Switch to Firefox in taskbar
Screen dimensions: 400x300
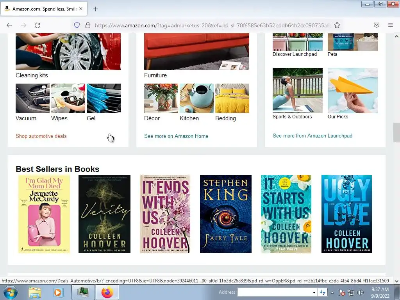point(107,292)
